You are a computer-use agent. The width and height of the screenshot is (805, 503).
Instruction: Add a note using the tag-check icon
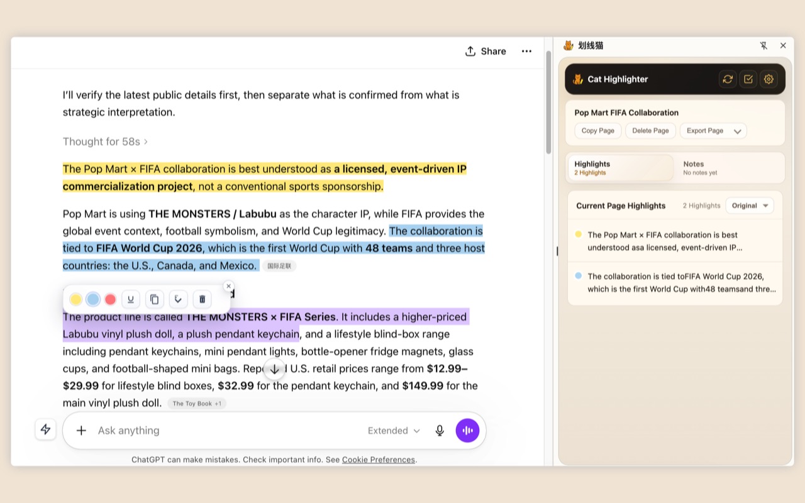coord(179,299)
